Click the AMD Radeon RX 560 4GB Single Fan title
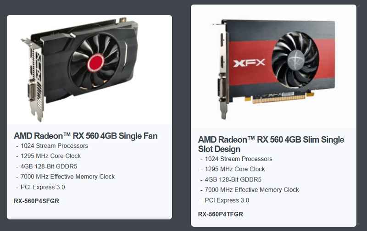The image size is (367, 231). [x=86, y=136]
